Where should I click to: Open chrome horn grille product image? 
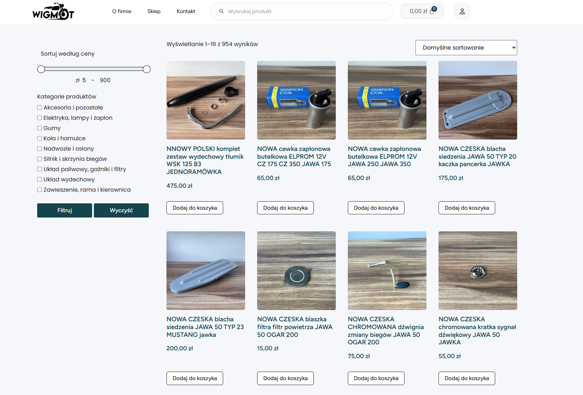tap(477, 271)
